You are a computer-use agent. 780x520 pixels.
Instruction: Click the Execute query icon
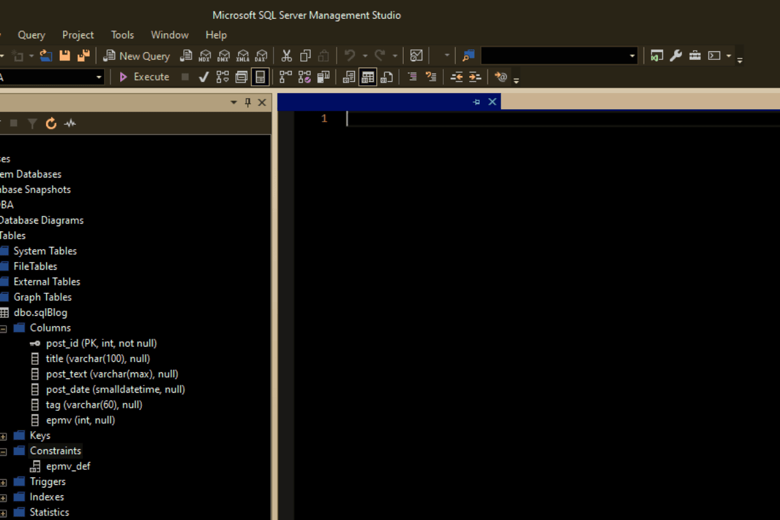click(x=144, y=77)
